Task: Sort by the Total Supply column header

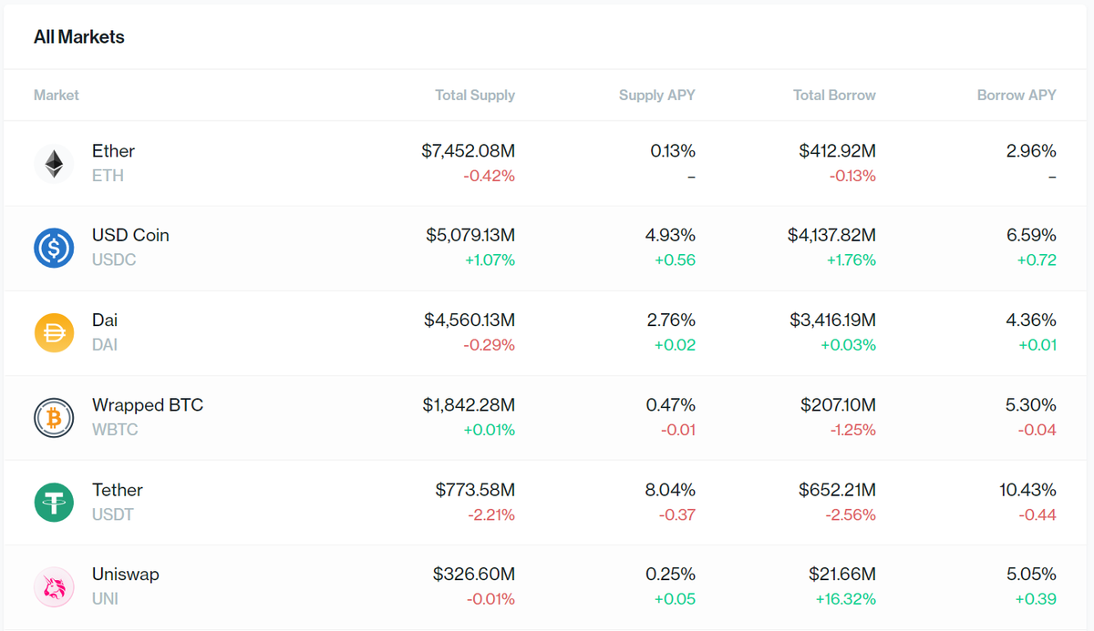Action: (474, 95)
